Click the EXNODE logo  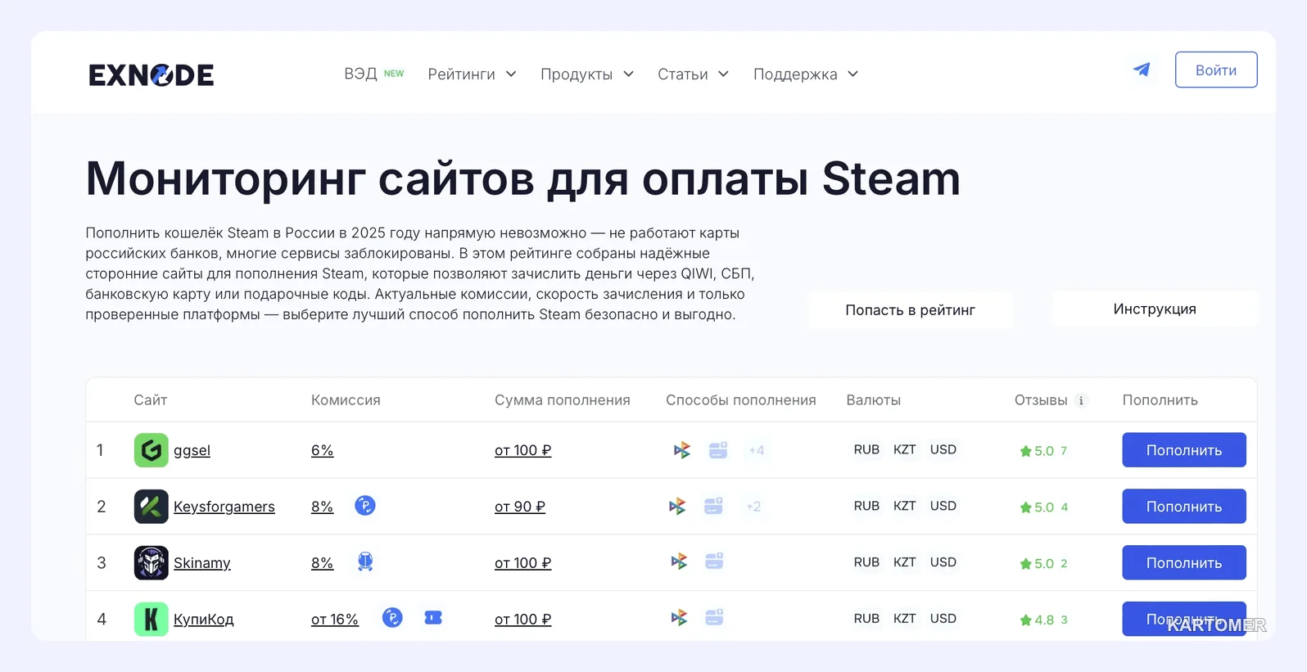pos(152,74)
